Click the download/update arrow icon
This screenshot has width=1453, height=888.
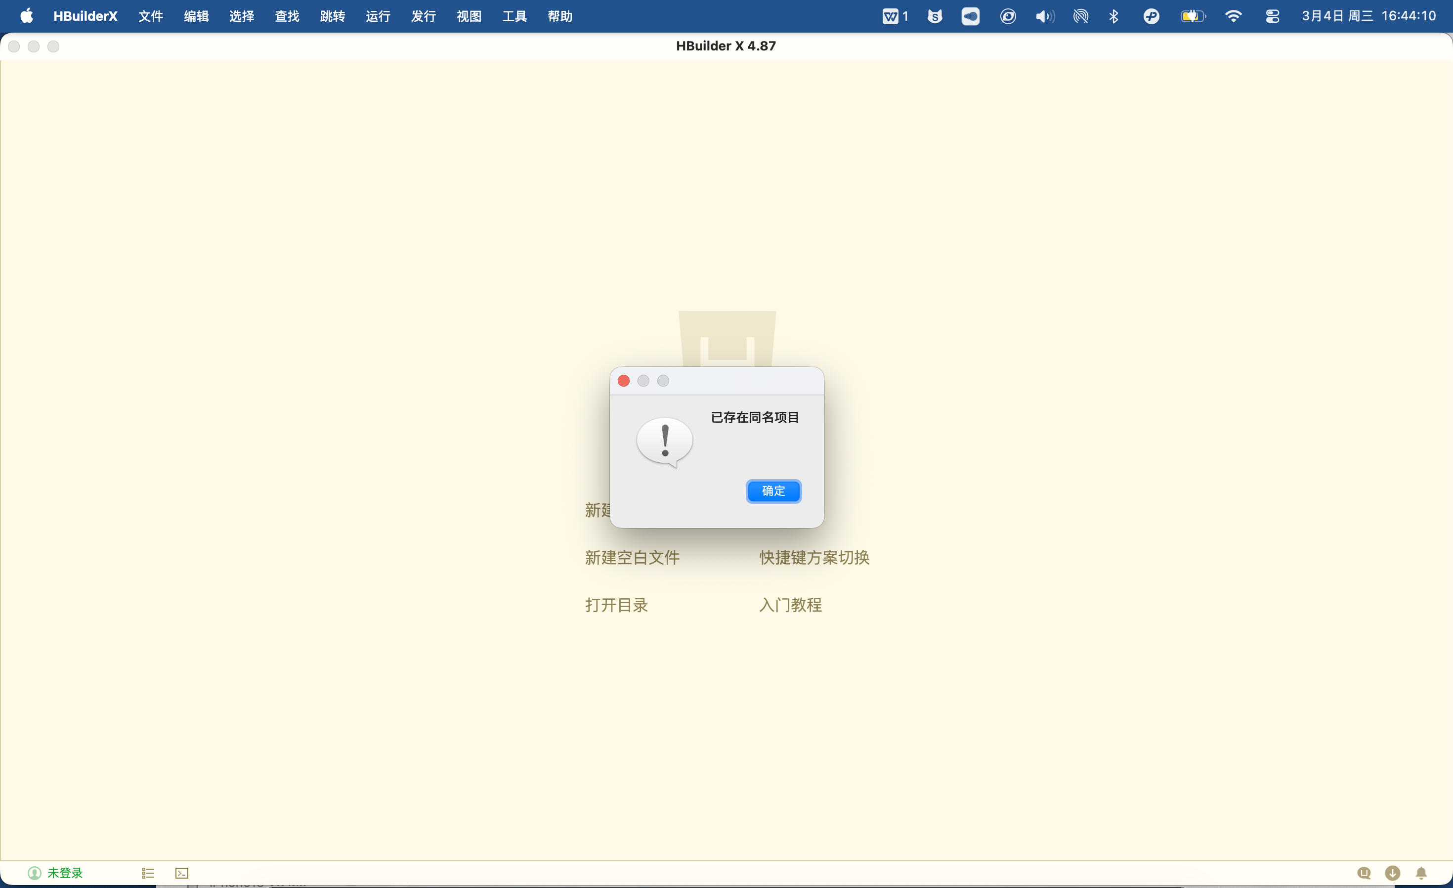click(x=1392, y=873)
